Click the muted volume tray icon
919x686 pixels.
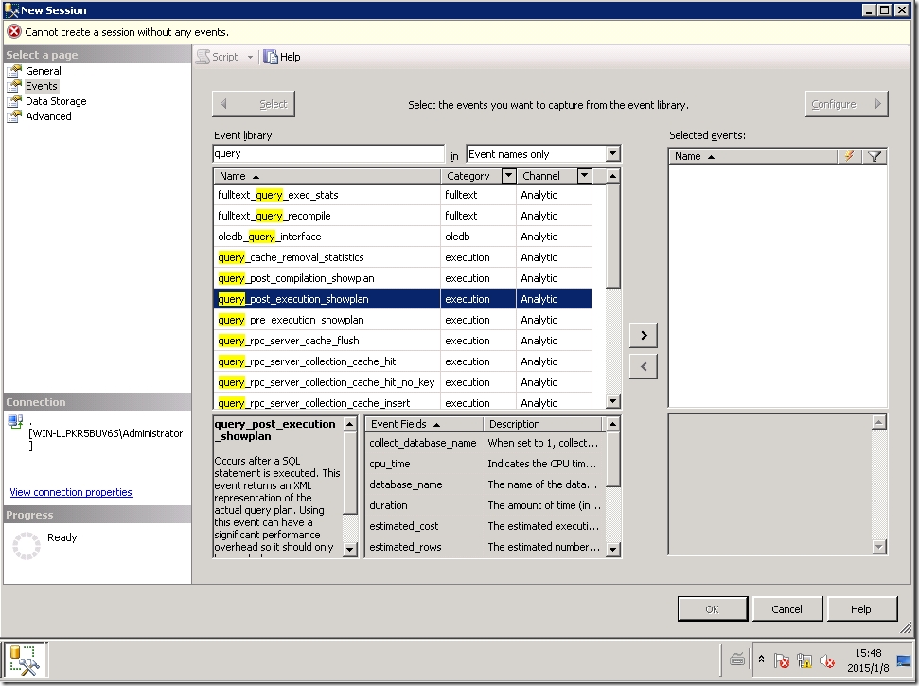[827, 661]
